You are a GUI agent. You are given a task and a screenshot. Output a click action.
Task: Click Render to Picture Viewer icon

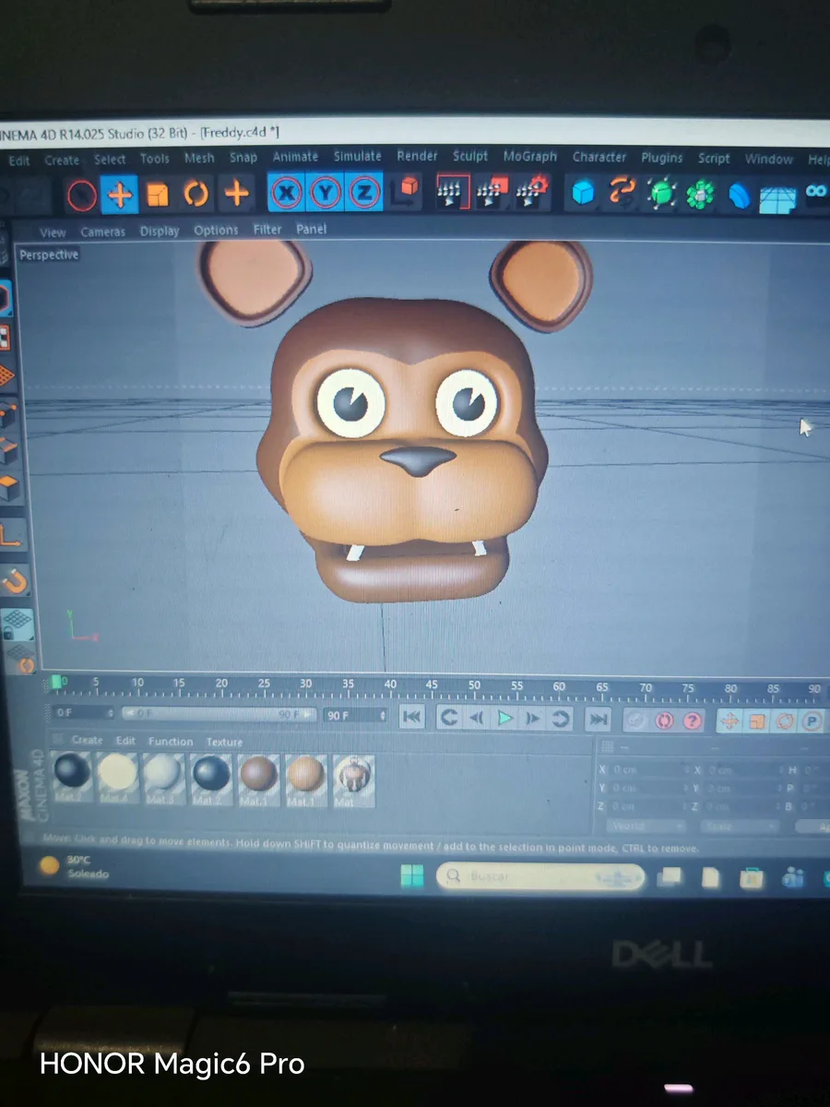point(492,191)
